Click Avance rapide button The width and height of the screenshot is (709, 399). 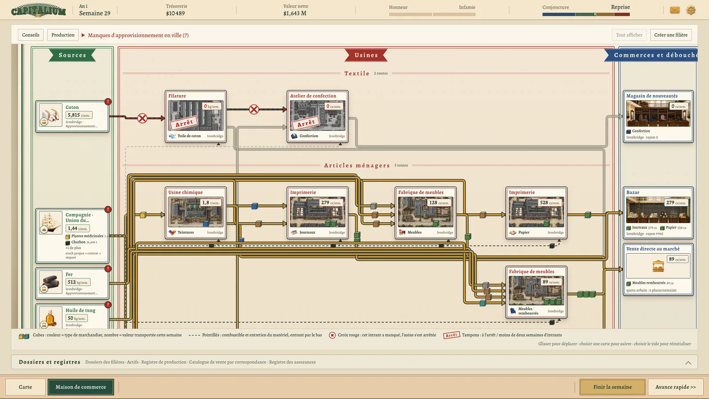(x=675, y=387)
